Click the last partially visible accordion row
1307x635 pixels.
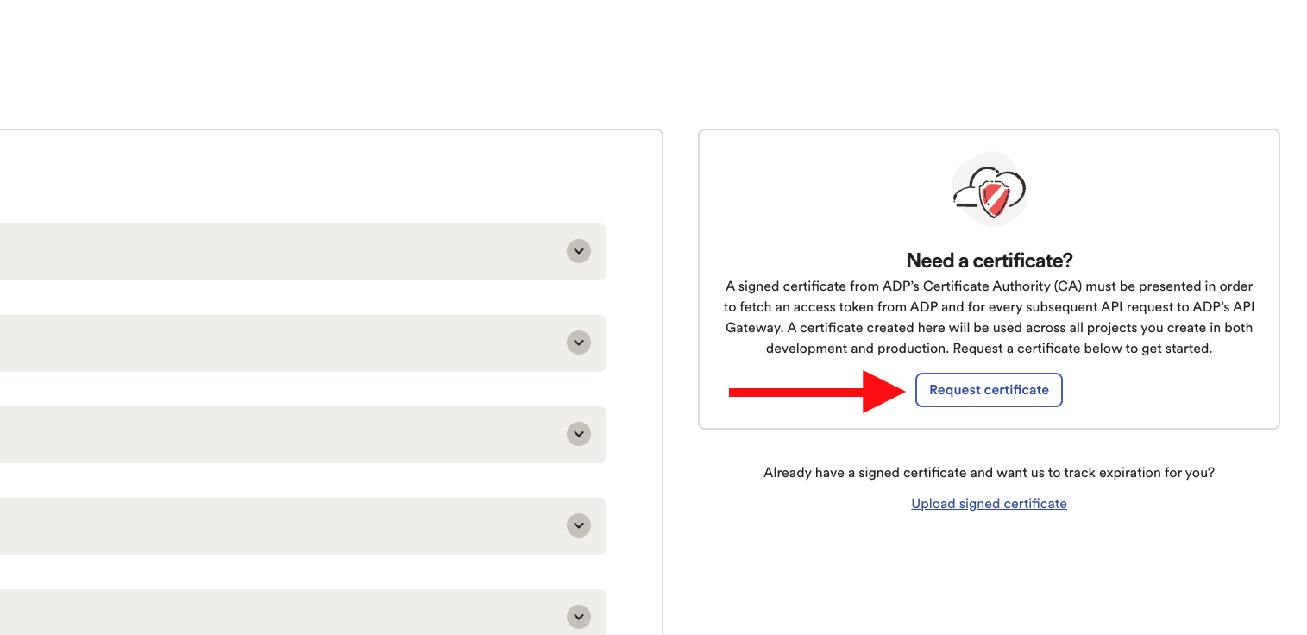[x=303, y=613]
